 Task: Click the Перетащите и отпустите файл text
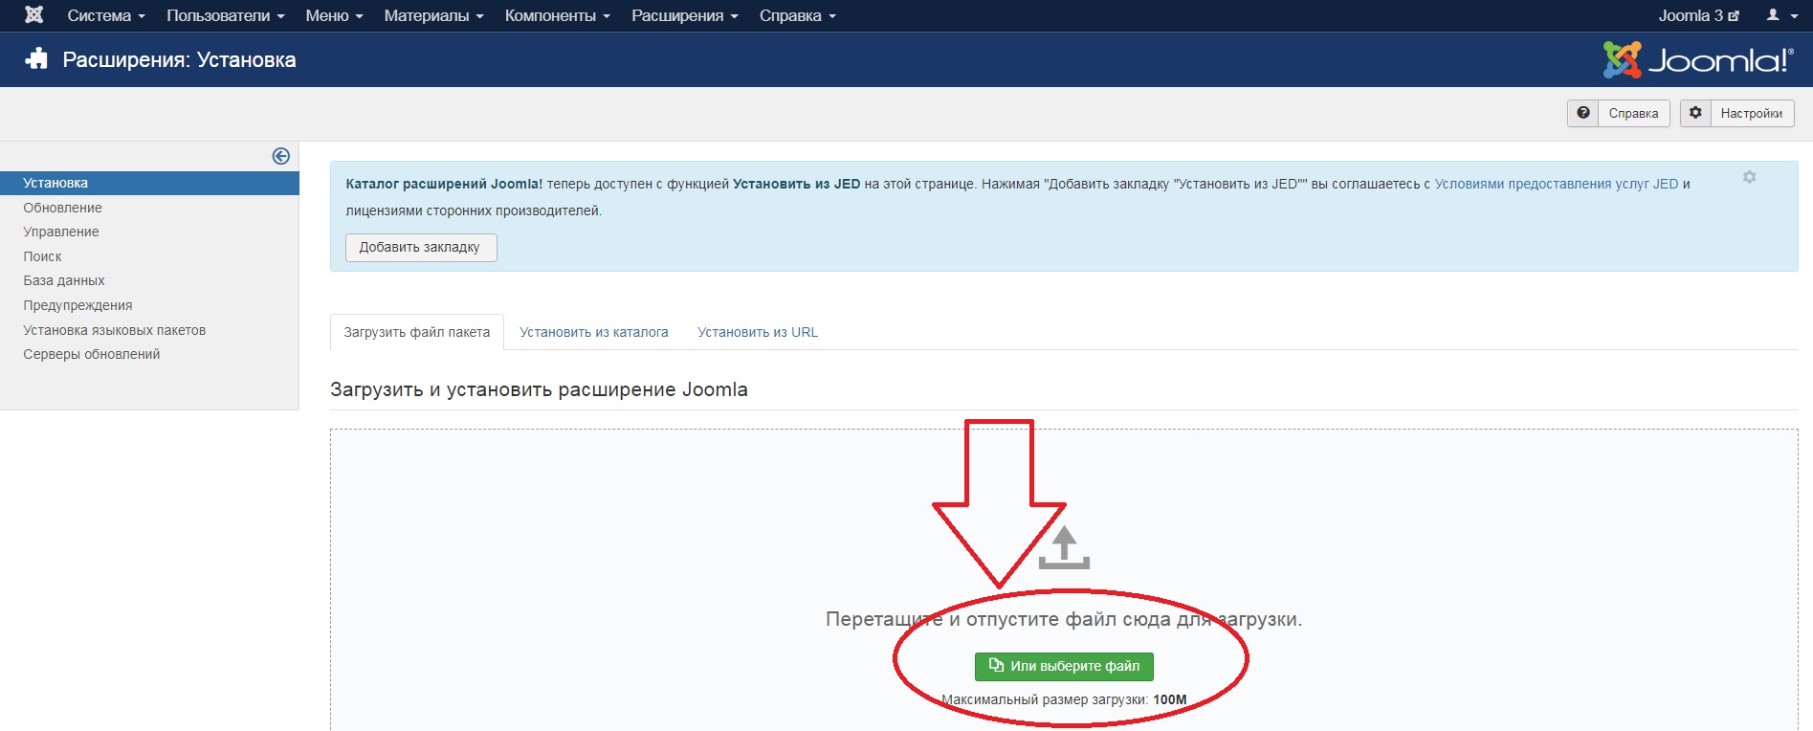click(x=1064, y=619)
